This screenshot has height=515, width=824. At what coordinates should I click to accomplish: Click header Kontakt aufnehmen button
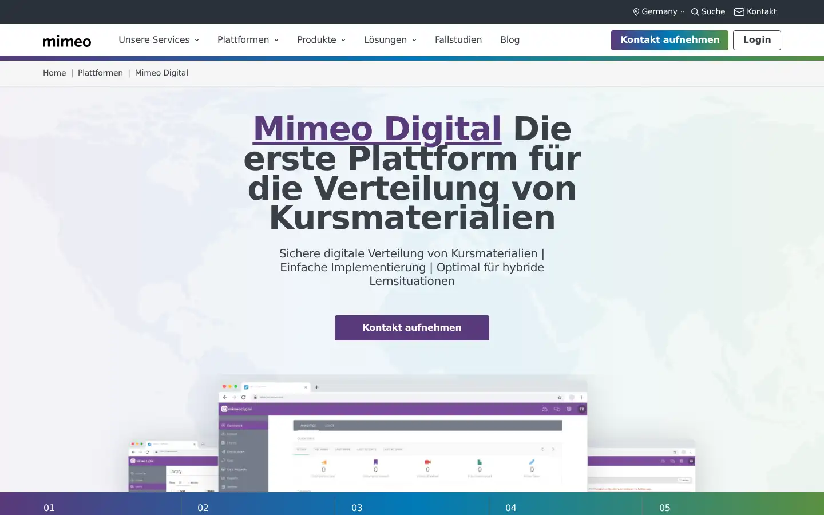click(669, 40)
